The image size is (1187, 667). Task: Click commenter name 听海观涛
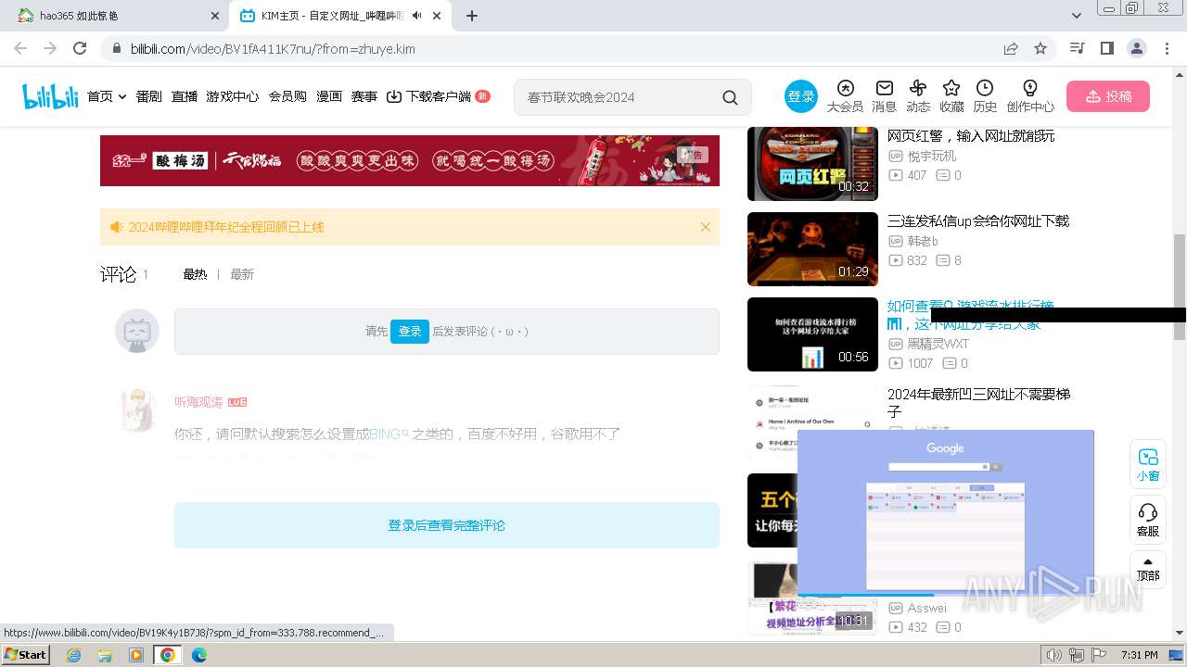pyautogui.click(x=198, y=402)
